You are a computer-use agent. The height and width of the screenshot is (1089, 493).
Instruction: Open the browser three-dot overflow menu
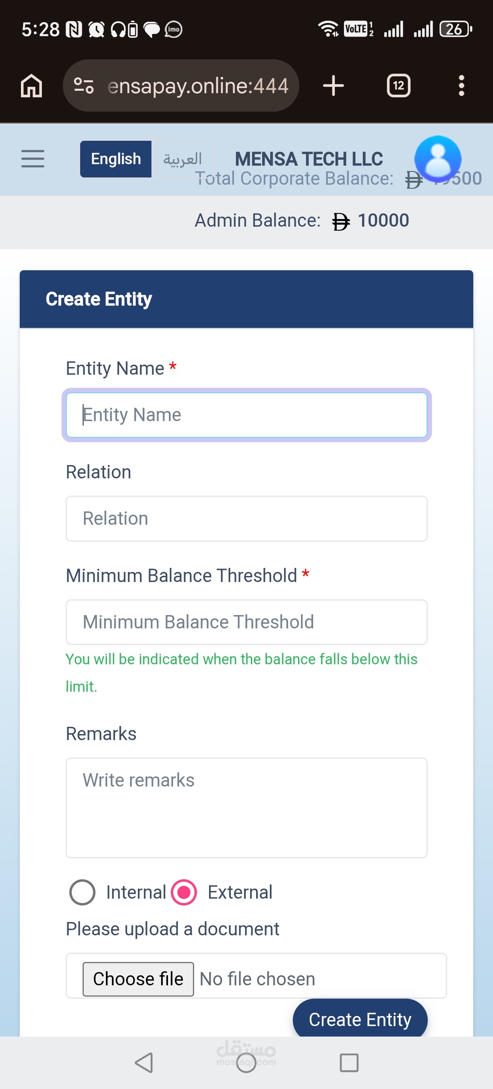pos(461,86)
